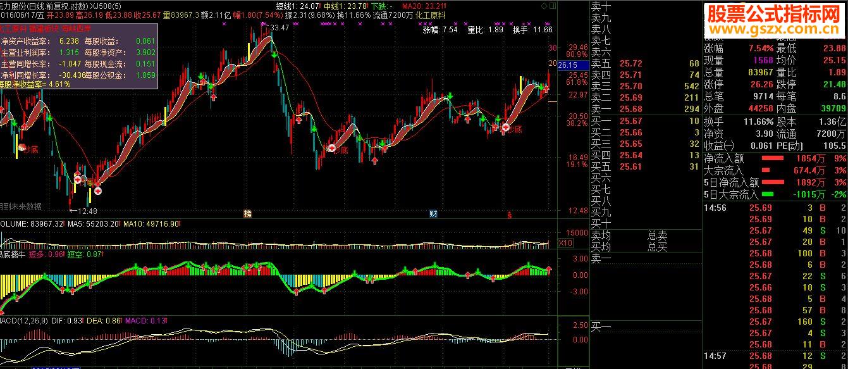Select the 买三 25.65 order row
The height and width of the screenshot is (369, 848).
coord(645,144)
